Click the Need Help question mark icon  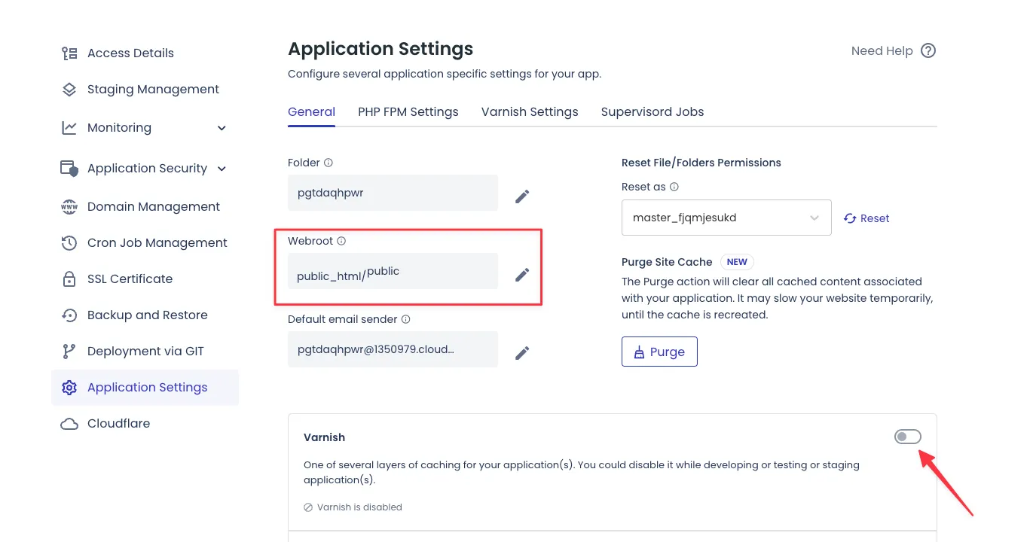tap(928, 51)
